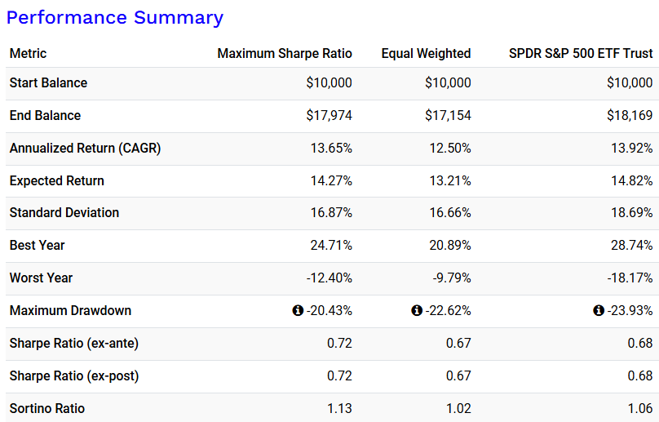659x422 pixels.
Task: Click the Best Year row label
Action: [x=37, y=245]
